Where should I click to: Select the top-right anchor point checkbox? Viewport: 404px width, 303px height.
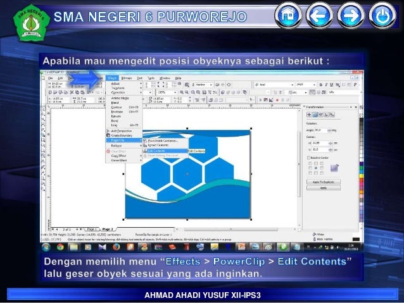(x=322, y=163)
